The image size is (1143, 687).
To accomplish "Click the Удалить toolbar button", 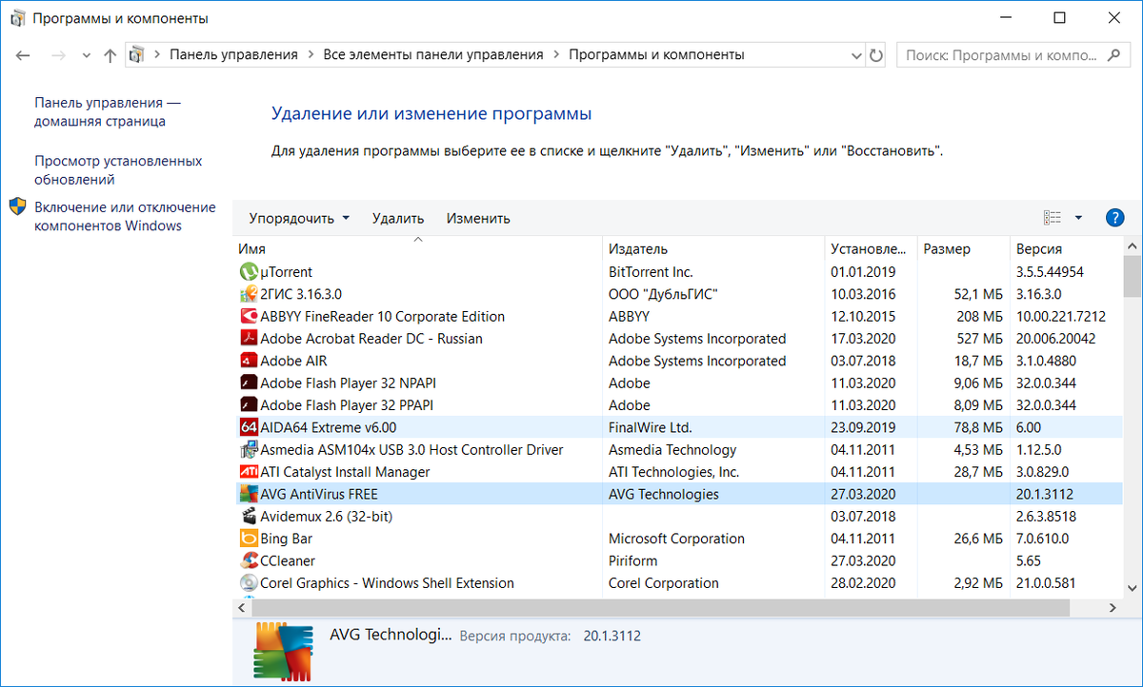I will (398, 218).
